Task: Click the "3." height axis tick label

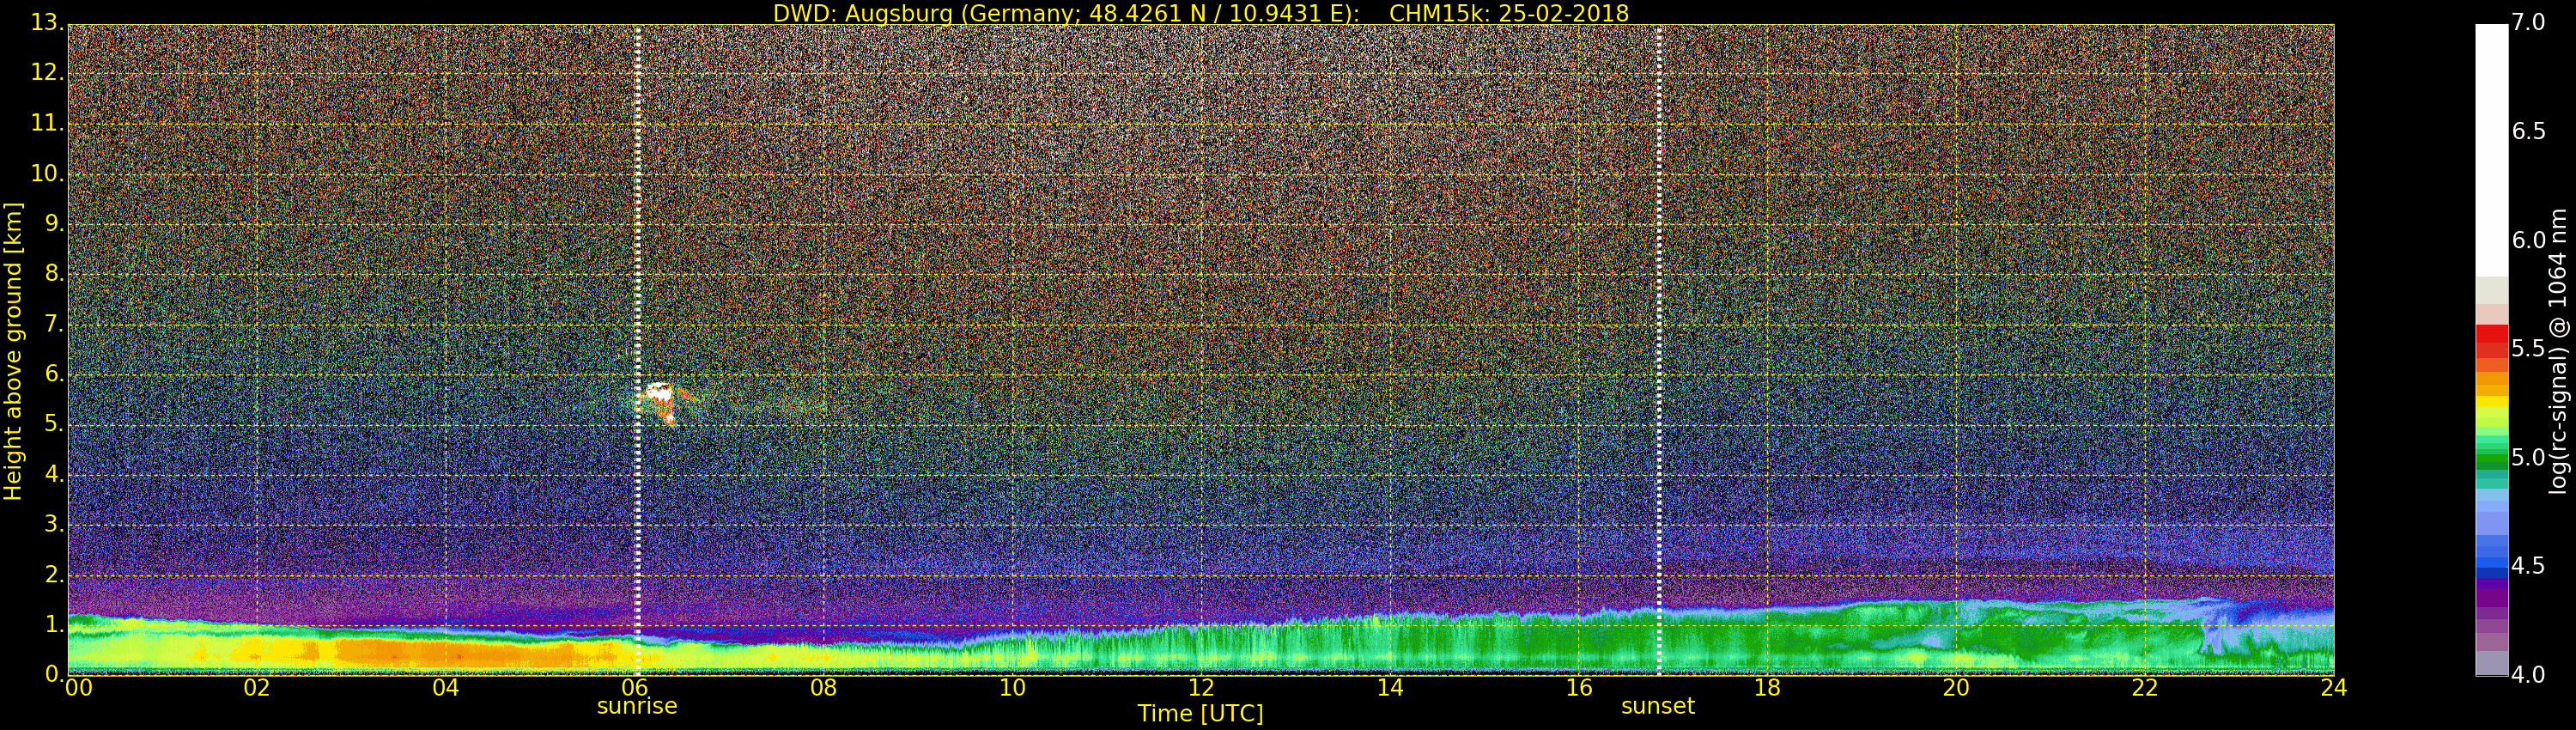Action: pos(55,524)
